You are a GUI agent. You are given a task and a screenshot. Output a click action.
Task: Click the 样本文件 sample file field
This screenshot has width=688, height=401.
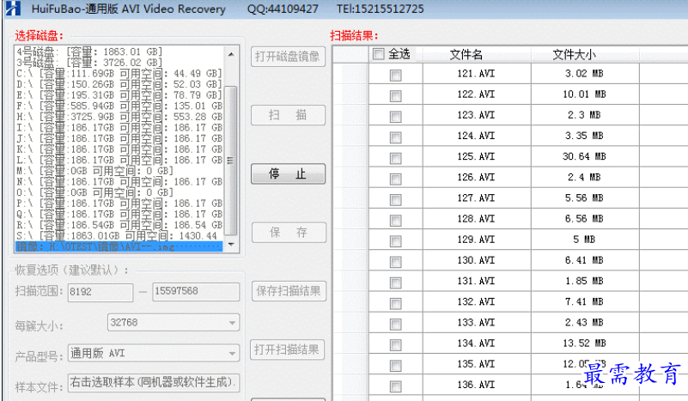click(154, 383)
